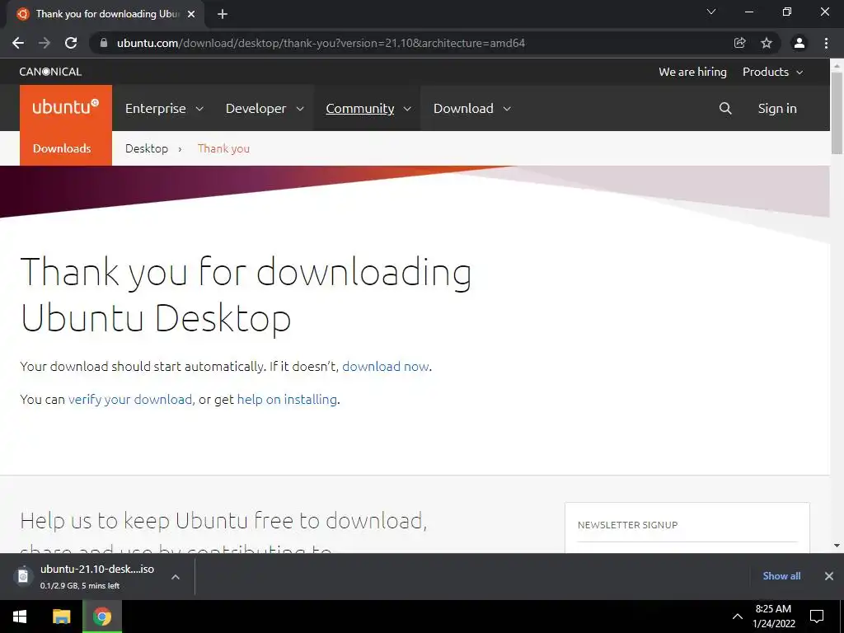Click the iso file icon in downloads bar
Screen dimensions: 844x633
point(23,575)
